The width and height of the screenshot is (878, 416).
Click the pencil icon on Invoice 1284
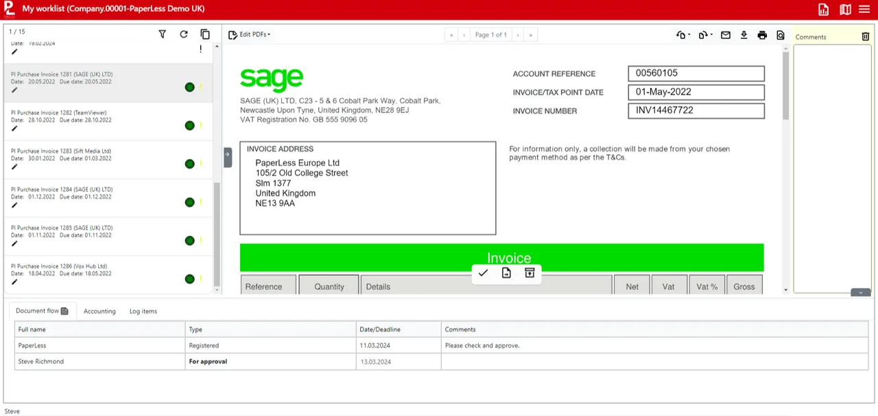coord(14,205)
